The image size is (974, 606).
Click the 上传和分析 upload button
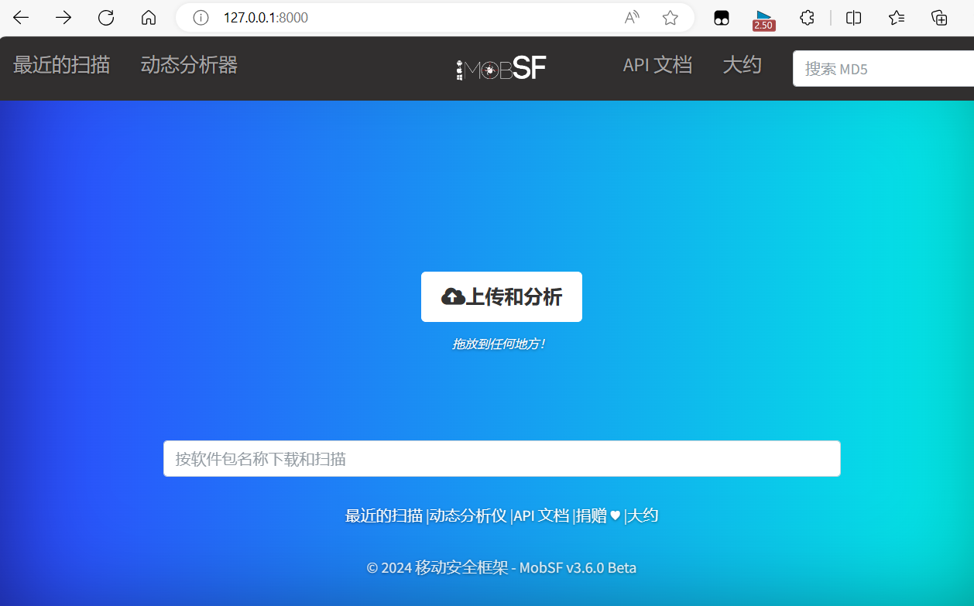coord(502,296)
